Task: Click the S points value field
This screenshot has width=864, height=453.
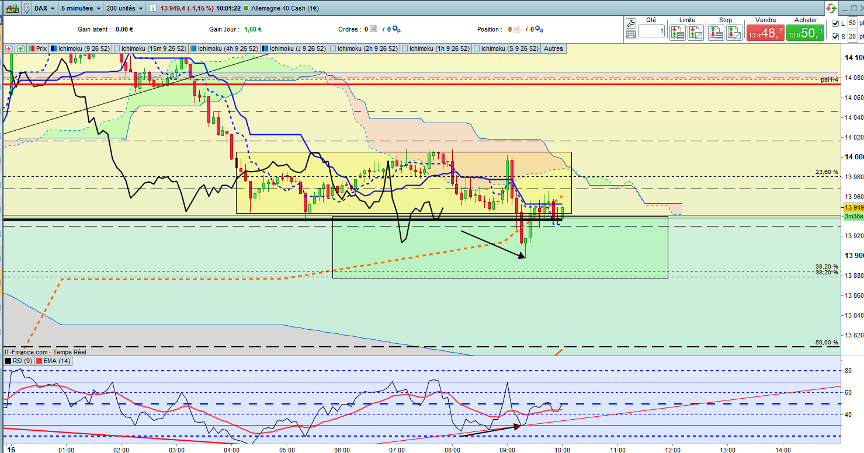Action: coord(853,37)
